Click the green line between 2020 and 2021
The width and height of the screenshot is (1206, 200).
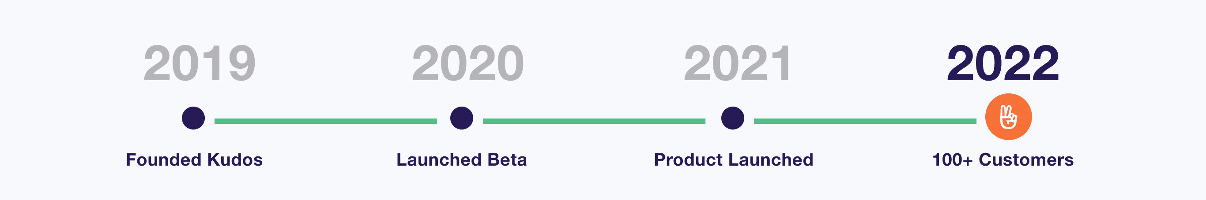pyautogui.click(x=594, y=121)
